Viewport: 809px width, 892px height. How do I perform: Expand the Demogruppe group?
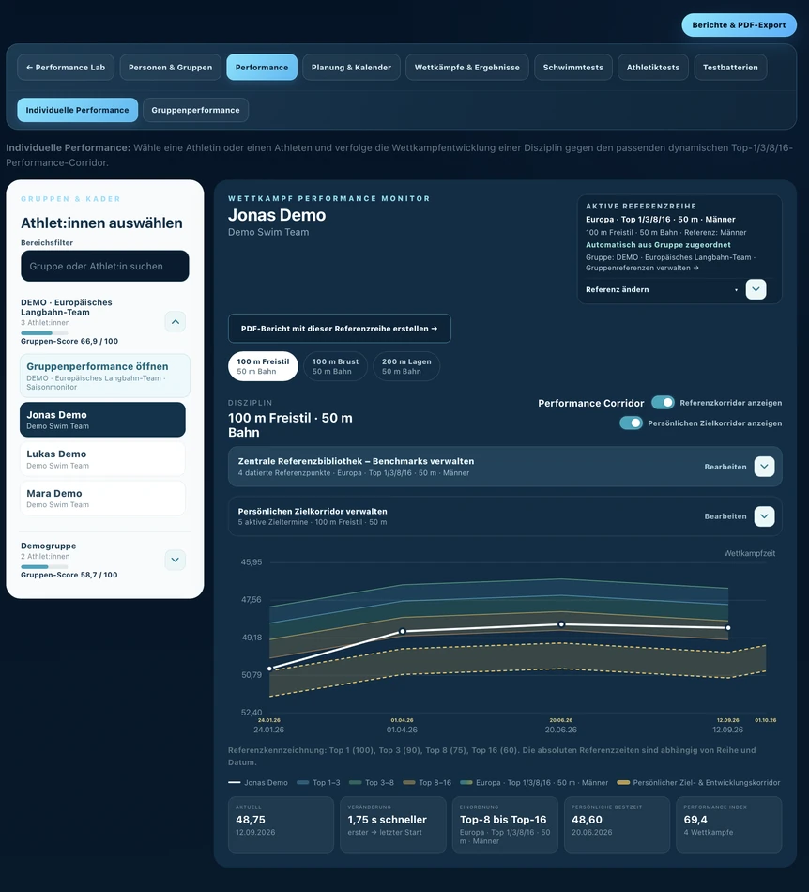tap(176, 560)
